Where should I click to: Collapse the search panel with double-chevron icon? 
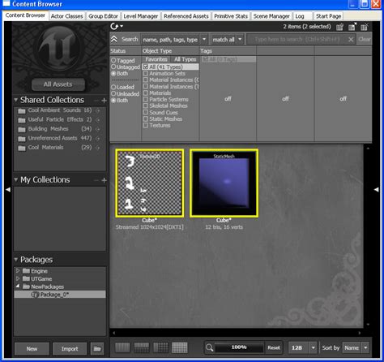click(x=114, y=40)
